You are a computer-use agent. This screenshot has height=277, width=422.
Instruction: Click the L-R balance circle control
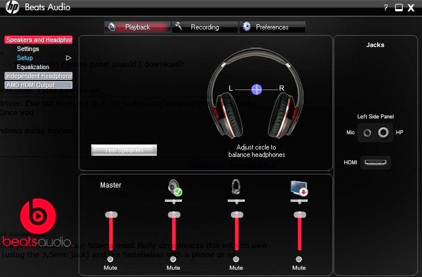(x=257, y=89)
